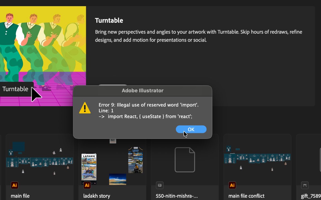Click the file type icon on gift_7589
This screenshot has width=321, height=200.
point(305,185)
